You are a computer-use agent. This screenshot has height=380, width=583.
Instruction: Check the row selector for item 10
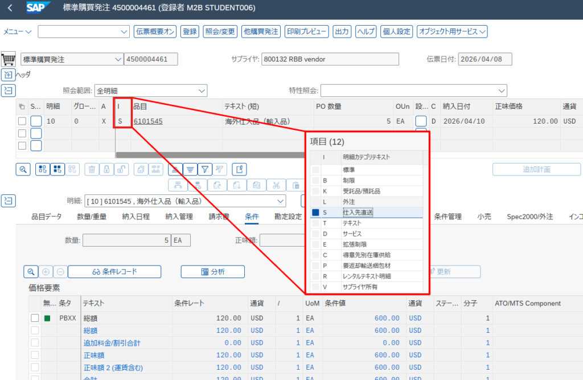click(22, 121)
